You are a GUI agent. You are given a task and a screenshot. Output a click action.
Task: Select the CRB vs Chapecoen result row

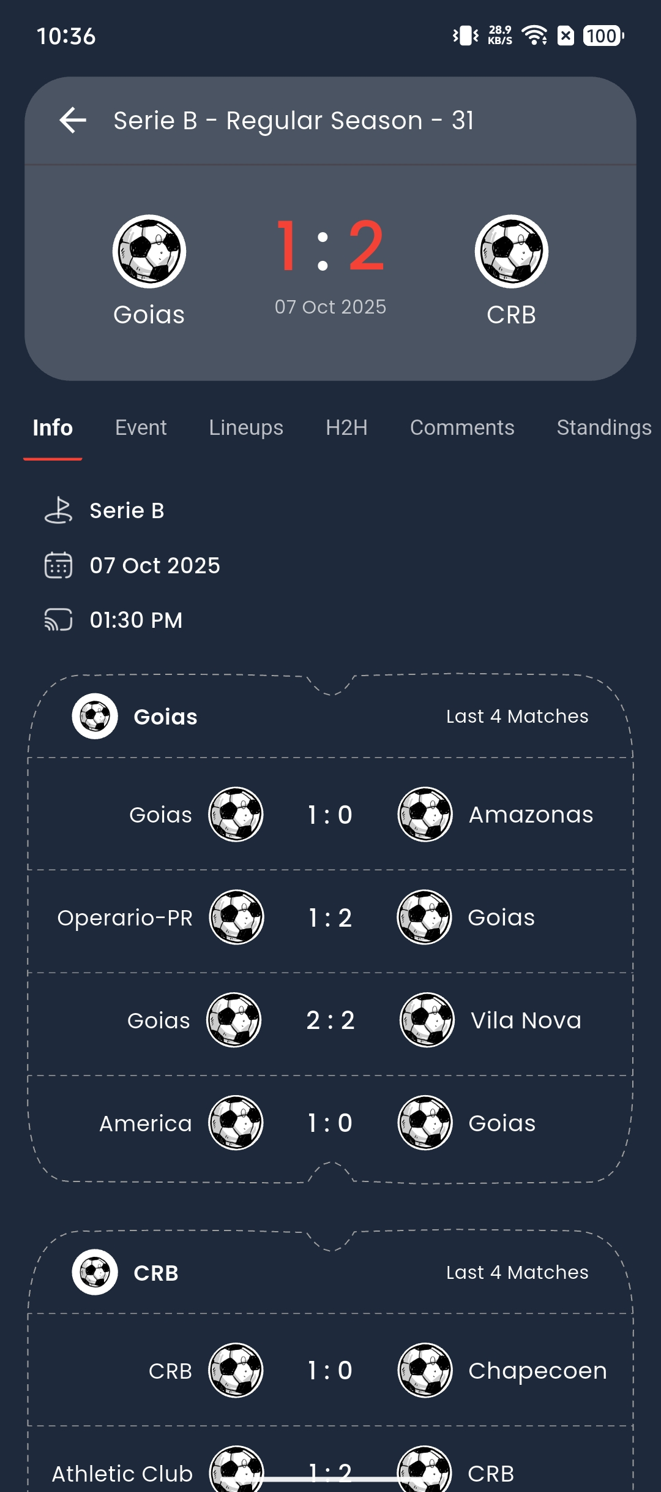330,1370
